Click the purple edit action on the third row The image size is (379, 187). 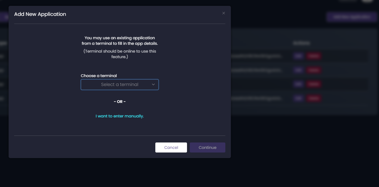[x=298, y=84]
